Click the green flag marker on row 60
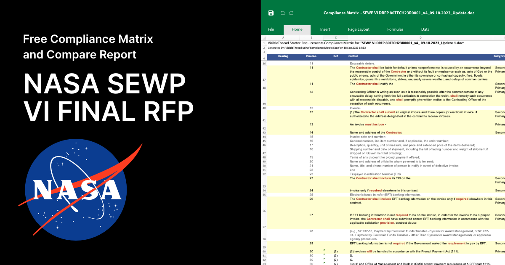Screen dimensions: 505x265 pyautogui.click(x=324, y=250)
